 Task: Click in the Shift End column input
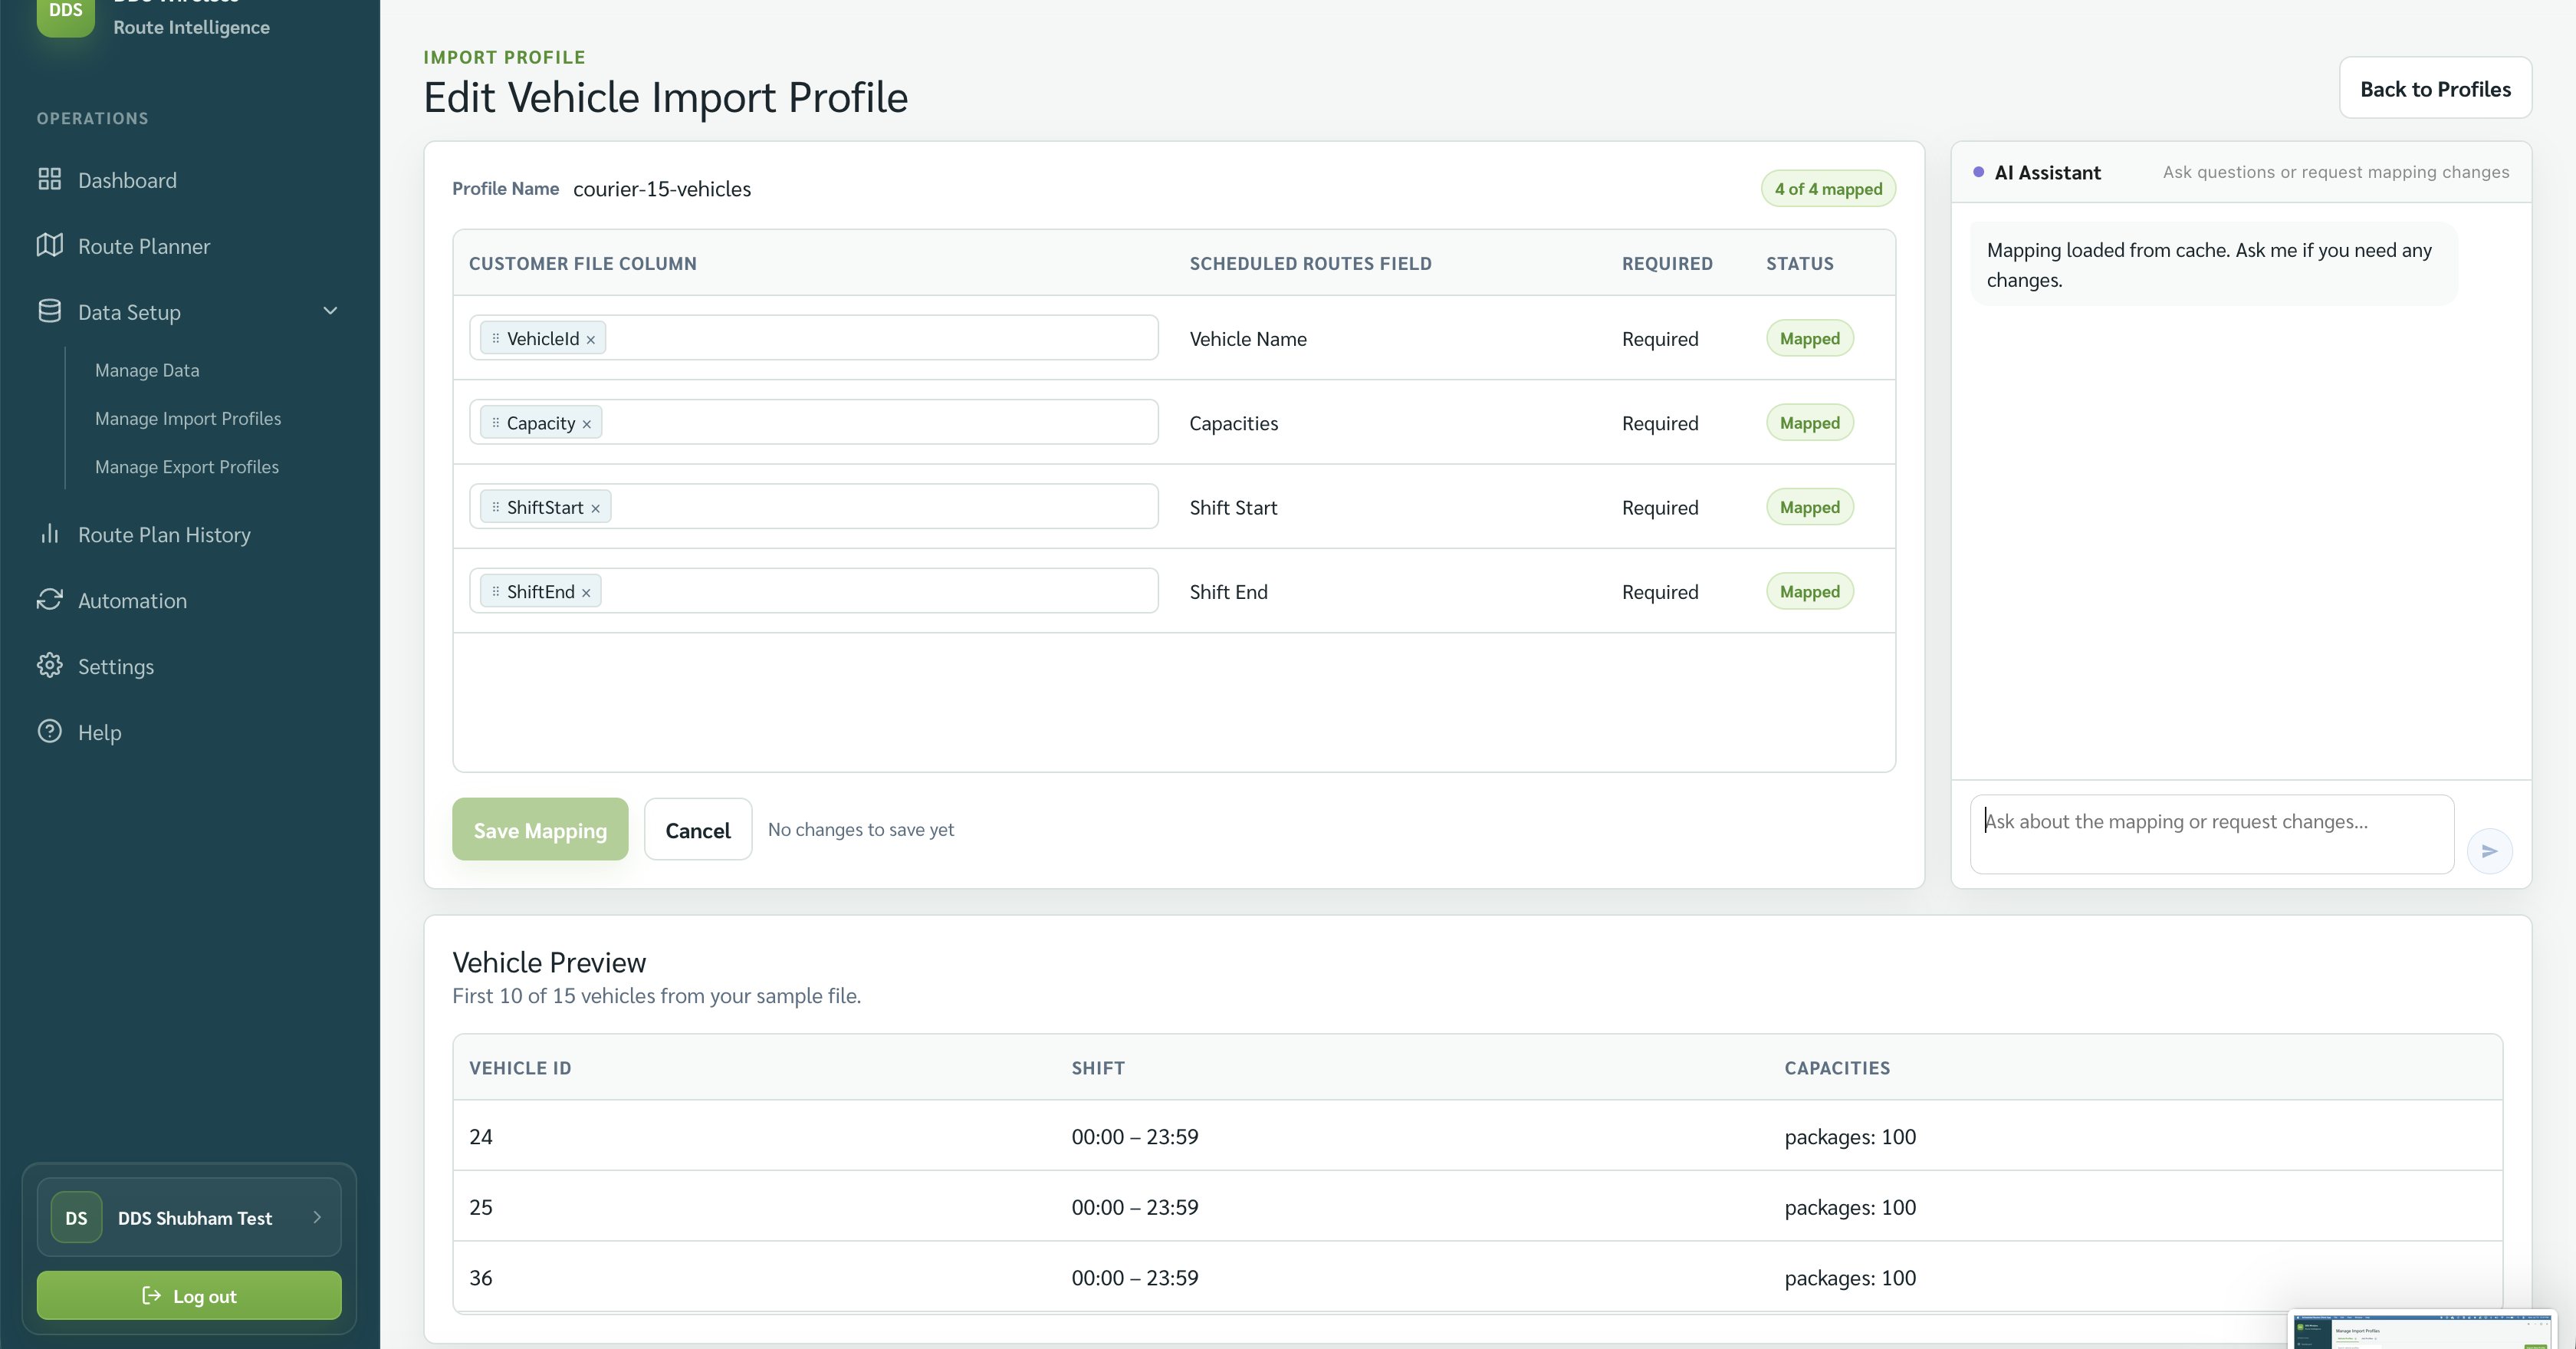pyautogui.click(x=814, y=591)
